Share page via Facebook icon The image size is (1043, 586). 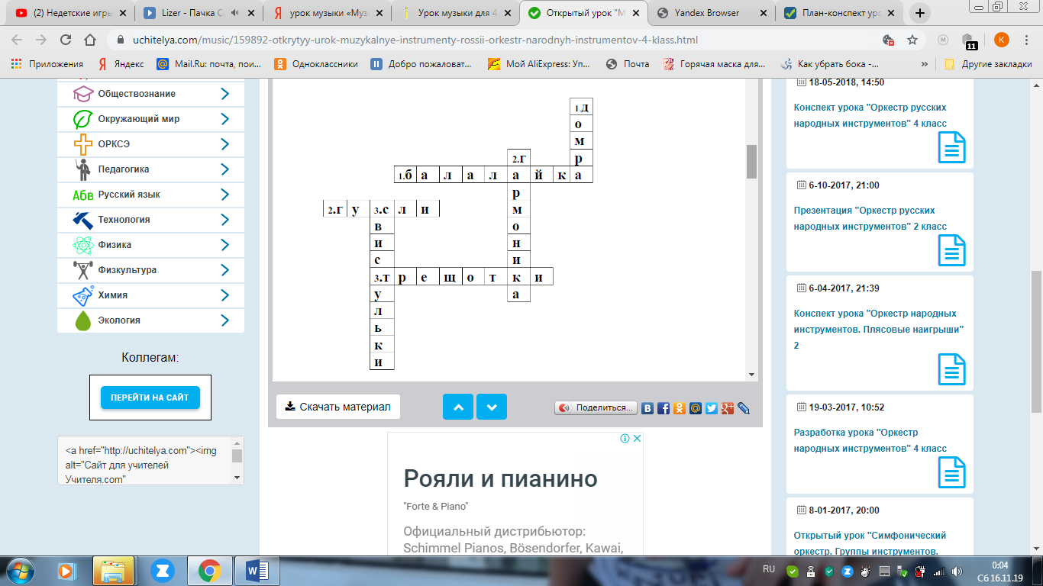pyautogui.click(x=664, y=408)
